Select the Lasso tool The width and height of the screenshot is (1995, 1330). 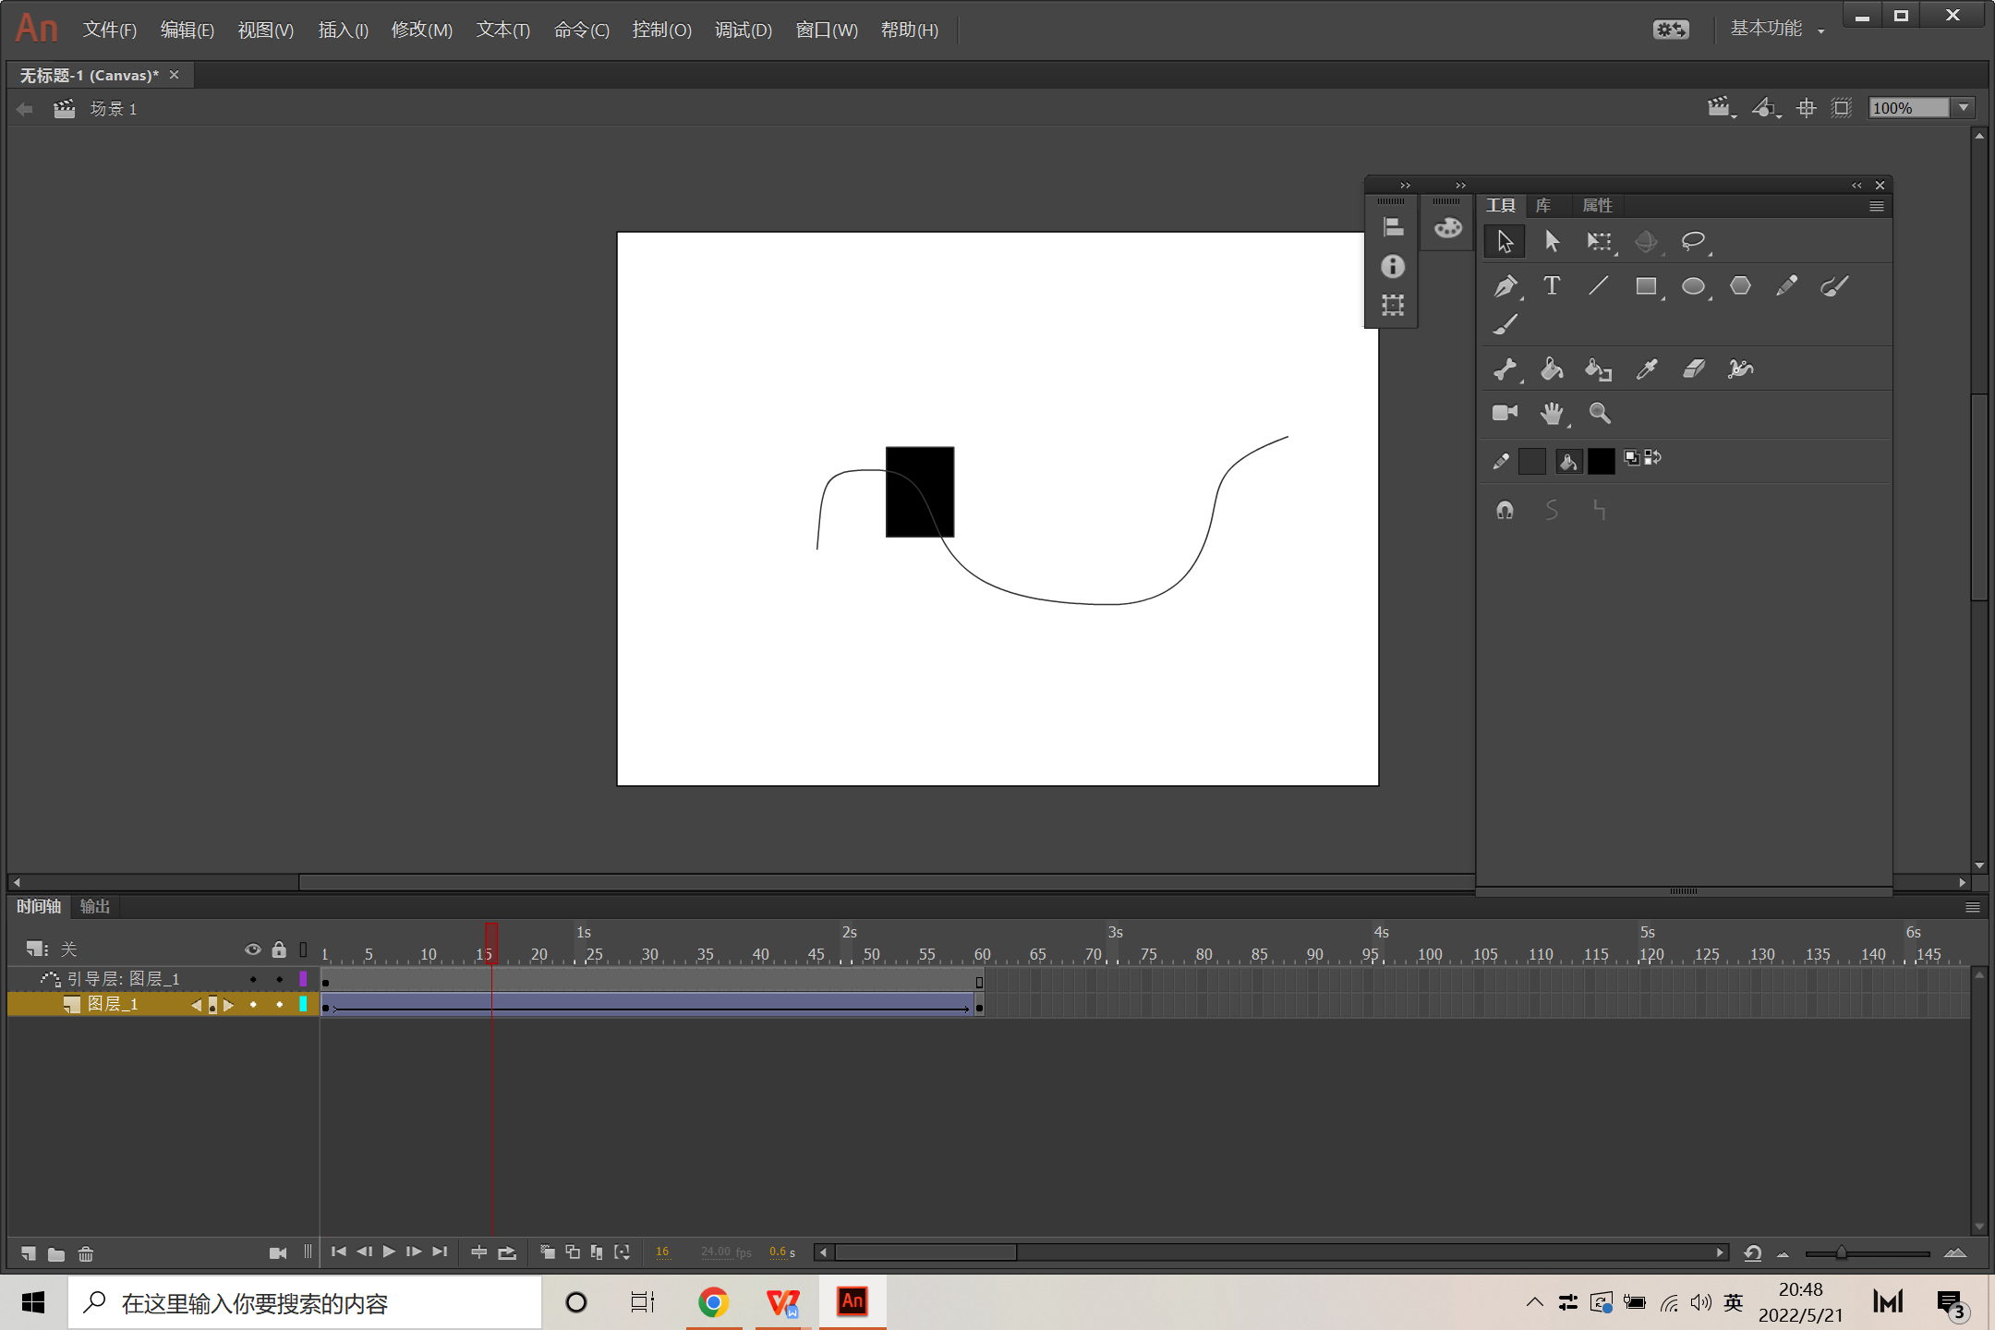[x=1693, y=242]
